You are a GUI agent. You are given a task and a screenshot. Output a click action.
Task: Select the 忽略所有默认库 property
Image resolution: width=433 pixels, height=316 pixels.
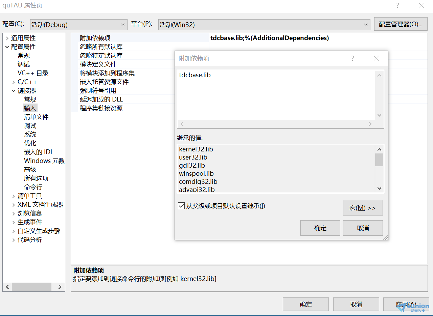point(101,47)
